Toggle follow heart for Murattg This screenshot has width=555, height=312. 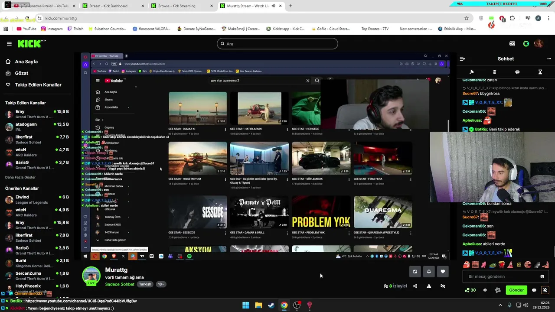click(x=443, y=272)
